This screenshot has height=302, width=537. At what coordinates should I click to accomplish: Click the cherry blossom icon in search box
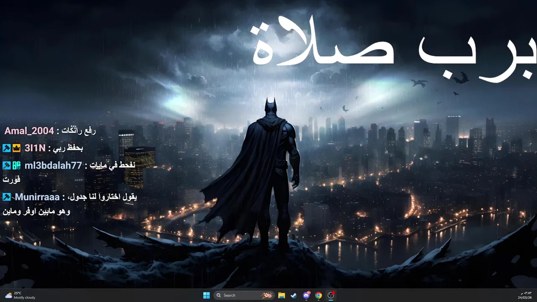pos(267,295)
